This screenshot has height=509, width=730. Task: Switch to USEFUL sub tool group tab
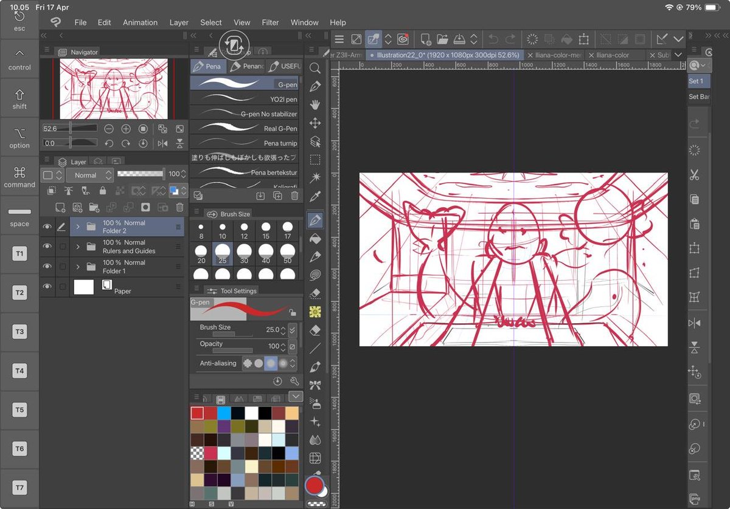pos(283,66)
